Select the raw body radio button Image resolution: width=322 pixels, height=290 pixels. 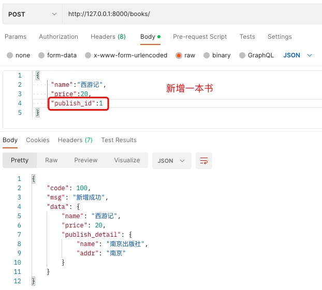point(179,55)
